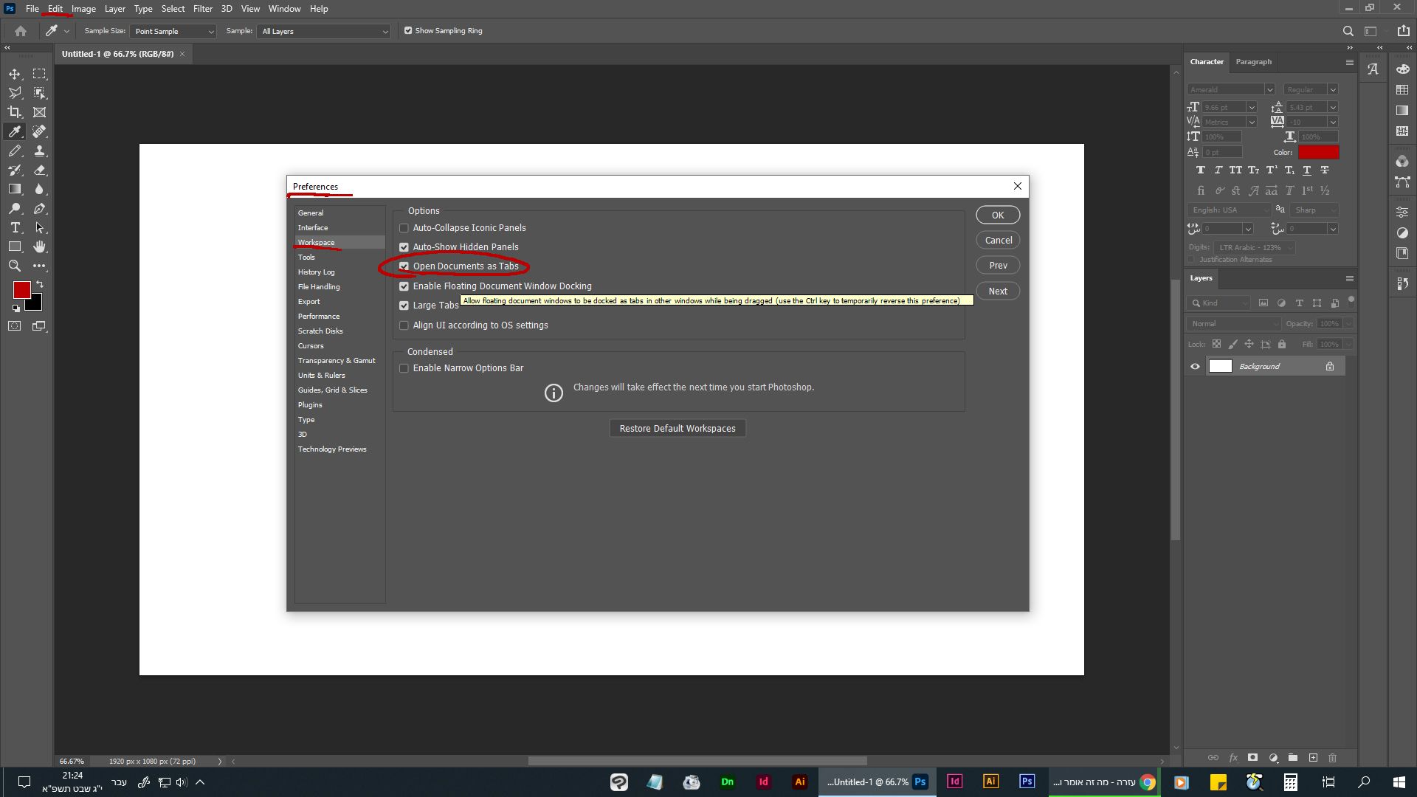The image size is (1417, 797).
Task: Click the Delete layer trash icon
Action: click(1332, 758)
